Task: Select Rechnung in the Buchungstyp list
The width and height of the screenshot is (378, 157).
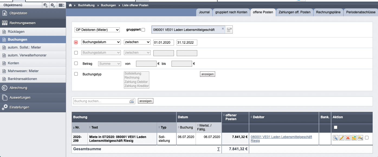Action: [x=136, y=78]
